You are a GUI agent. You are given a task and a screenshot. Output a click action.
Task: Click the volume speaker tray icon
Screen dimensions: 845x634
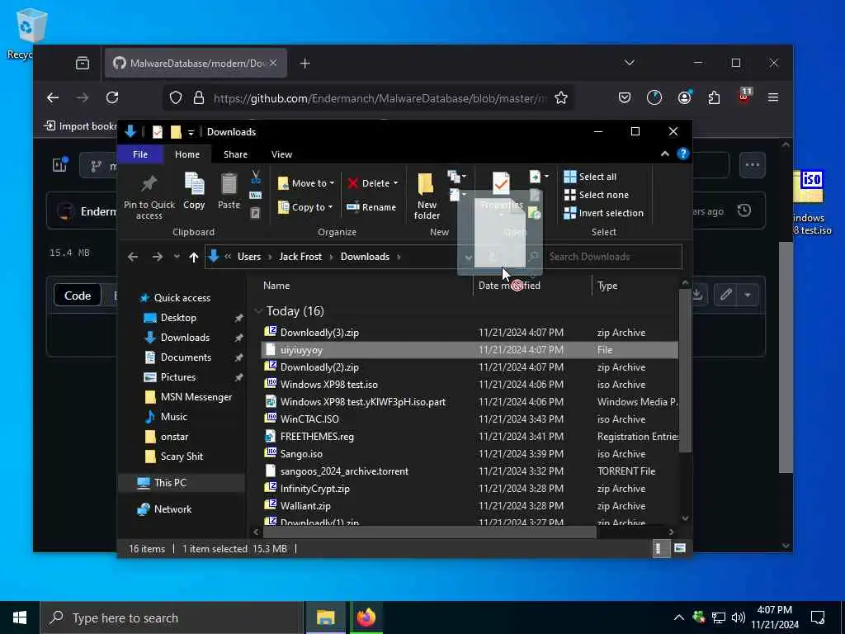[x=738, y=617]
